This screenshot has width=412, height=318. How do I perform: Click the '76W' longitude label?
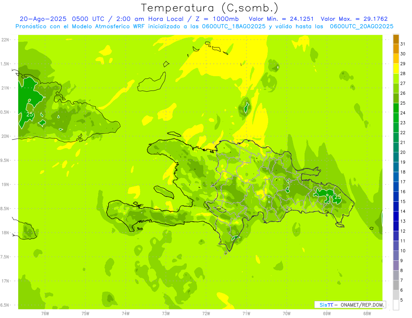(45, 314)
